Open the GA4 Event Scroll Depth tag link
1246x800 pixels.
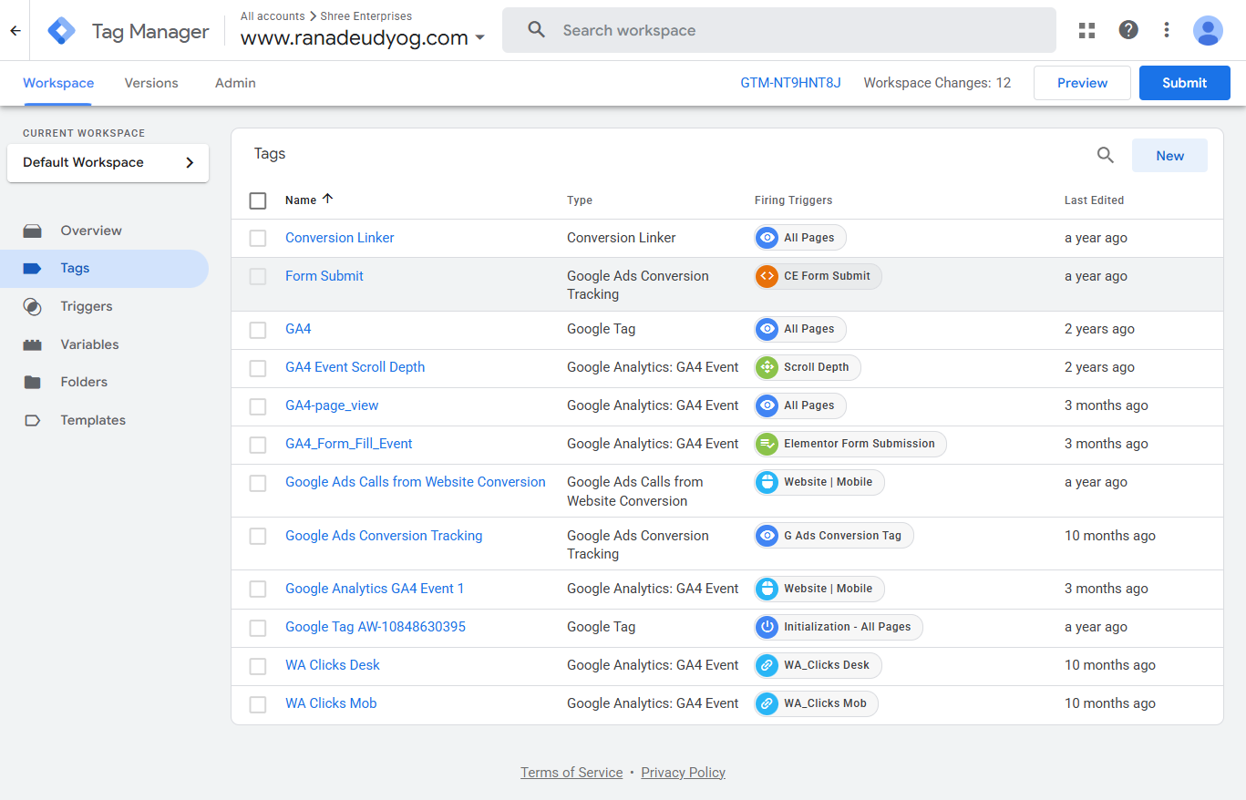[x=355, y=367]
